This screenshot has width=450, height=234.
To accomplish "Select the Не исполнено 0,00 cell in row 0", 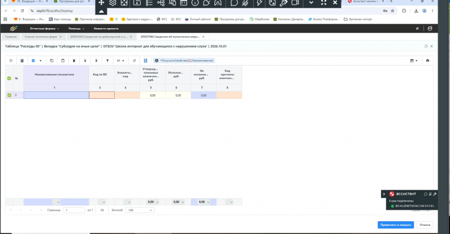I will coord(203,95).
